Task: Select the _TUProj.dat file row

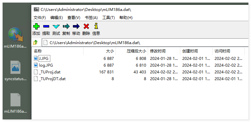Action: [138, 72]
